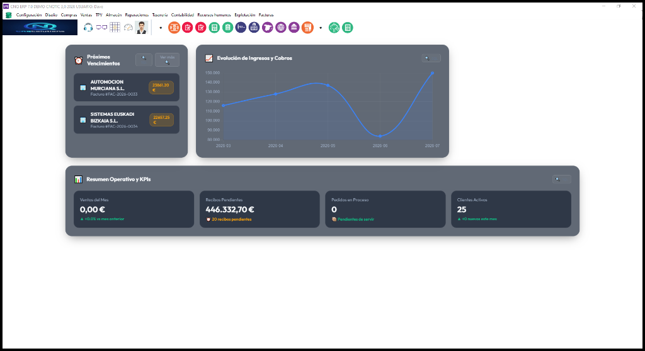This screenshot has width=645, height=351.
Task: Open the Tesorería menu
Action: click(x=160, y=15)
